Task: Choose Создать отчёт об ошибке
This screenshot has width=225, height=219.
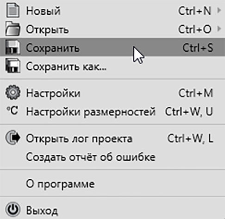Action: coord(112,157)
